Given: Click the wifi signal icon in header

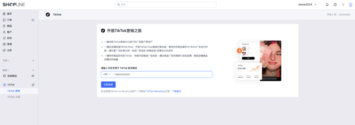Looking at the screenshot, I should point(343,5).
